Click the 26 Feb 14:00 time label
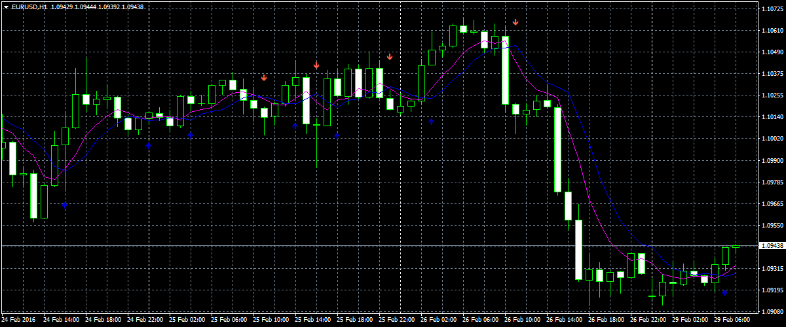This screenshot has width=786, height=327. tap(564, 320)
